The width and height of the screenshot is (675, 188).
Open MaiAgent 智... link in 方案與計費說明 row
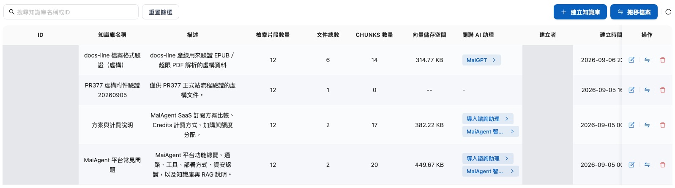point(490,131)
